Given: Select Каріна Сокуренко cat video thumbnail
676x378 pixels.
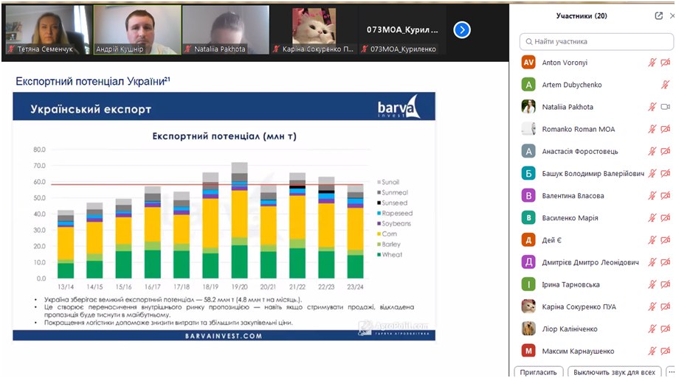Looking at the screenshot, I should pos(314,29).
